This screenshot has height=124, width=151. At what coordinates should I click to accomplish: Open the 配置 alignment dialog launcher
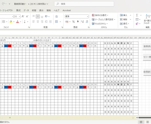coord(62,27)
